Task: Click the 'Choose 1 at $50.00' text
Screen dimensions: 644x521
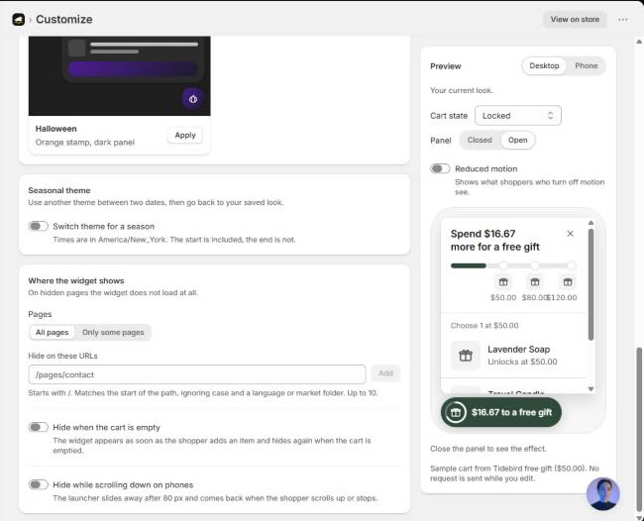Action: click(x=484, y=326)
